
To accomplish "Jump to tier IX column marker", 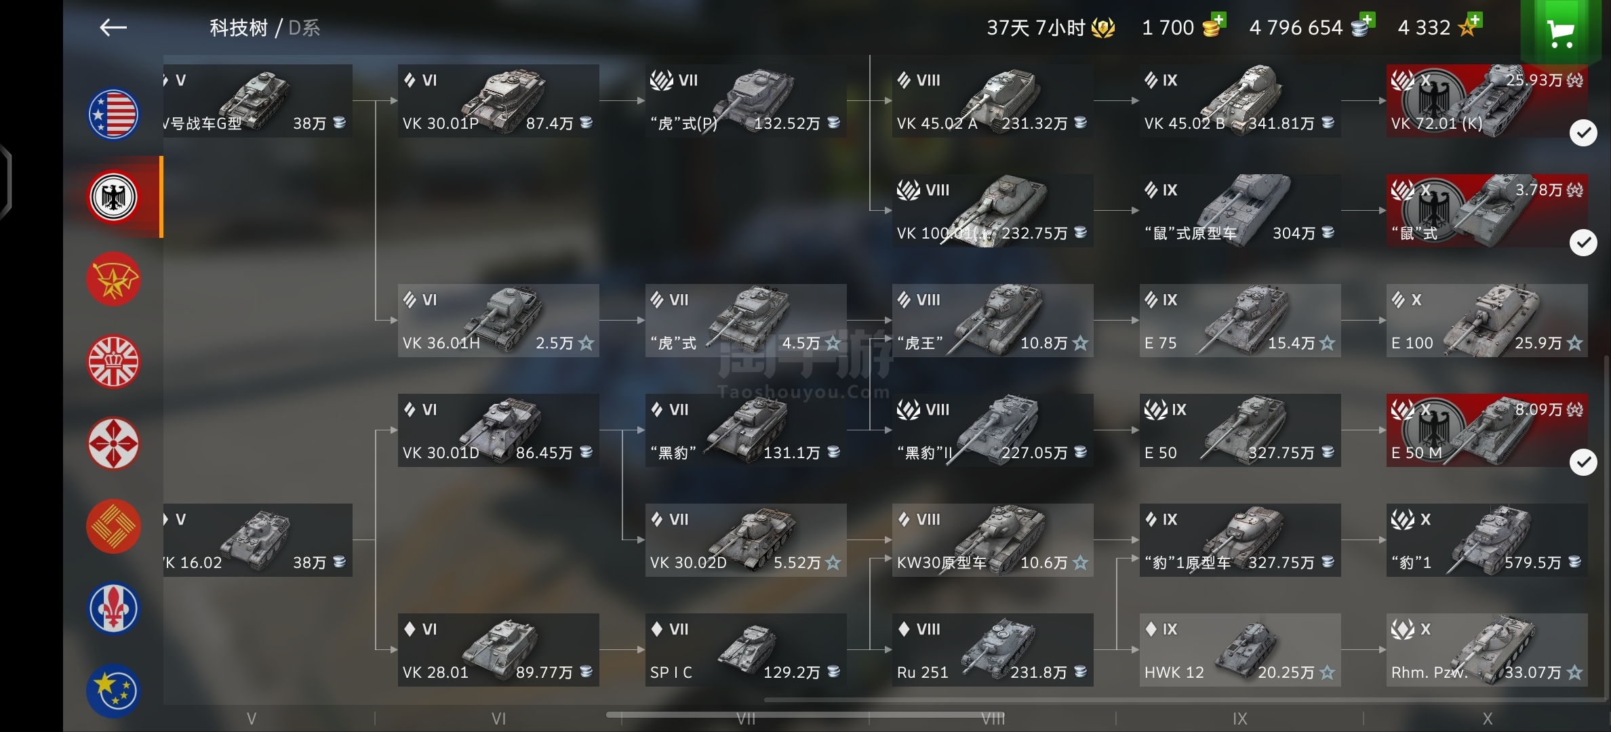I will tap(1240, 718).
